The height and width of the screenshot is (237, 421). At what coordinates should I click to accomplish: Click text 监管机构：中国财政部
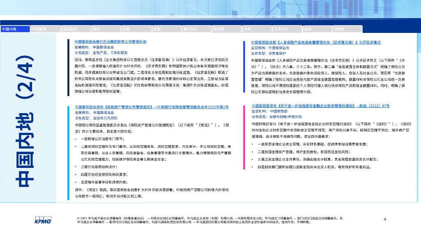point(270,111)
